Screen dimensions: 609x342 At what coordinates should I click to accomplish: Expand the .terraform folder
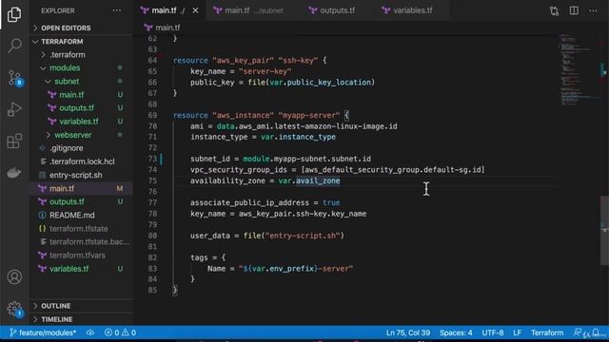click(81, 55)
